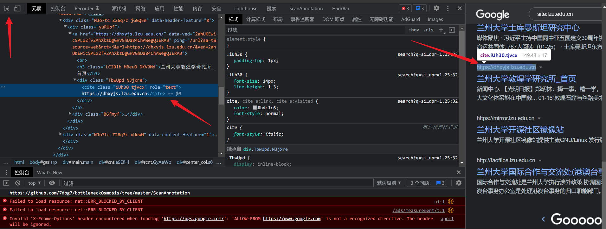
Task: Open the AdGuard subtab
Action: click(x=410, y=19)
